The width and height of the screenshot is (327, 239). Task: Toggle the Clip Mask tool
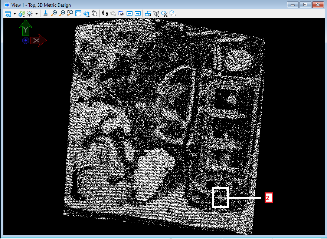(x=164, y=14)
